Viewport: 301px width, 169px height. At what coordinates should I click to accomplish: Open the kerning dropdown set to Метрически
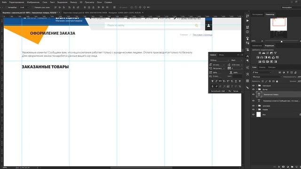tap(219, 68)
